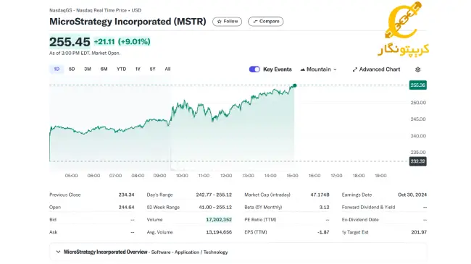Click the 15:00 time axis label
Screen dimensions: 471x264
coord(292,176)
